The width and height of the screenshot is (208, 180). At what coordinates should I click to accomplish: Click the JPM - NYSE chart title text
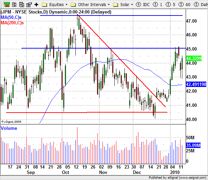56,12
